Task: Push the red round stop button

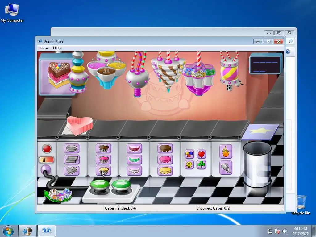Action: point(47,149)
